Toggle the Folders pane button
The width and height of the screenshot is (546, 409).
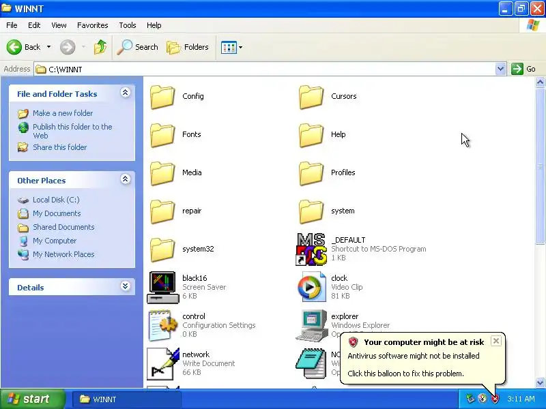187,47
